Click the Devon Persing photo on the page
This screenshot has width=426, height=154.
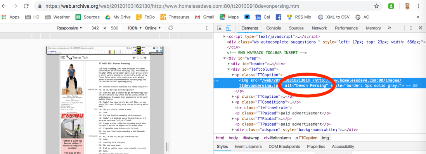[72, 78]
